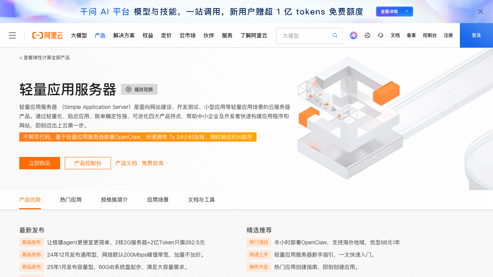Click the 播放视频 play button

click(x=139, y=89)
